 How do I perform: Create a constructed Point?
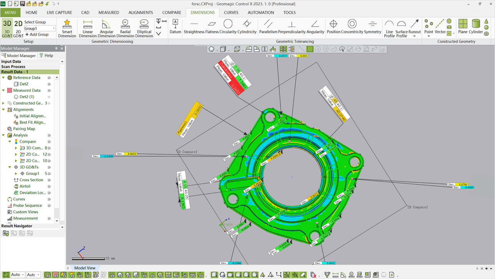pyautogui.click(x=429, y=26)
